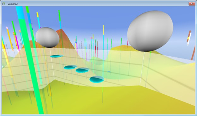The image size is (197, 116).
Task: Close the Camera 2 window
Action: point(192,4)
